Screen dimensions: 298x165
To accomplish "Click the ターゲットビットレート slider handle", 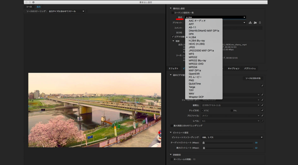I will [x=203, y=143].
